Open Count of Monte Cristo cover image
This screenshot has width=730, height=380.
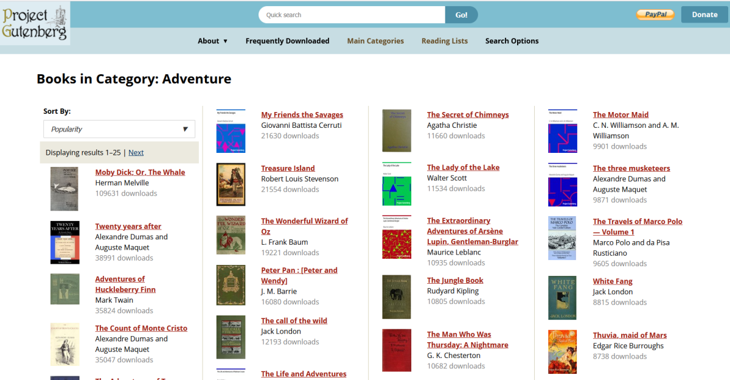click(64, 344)
